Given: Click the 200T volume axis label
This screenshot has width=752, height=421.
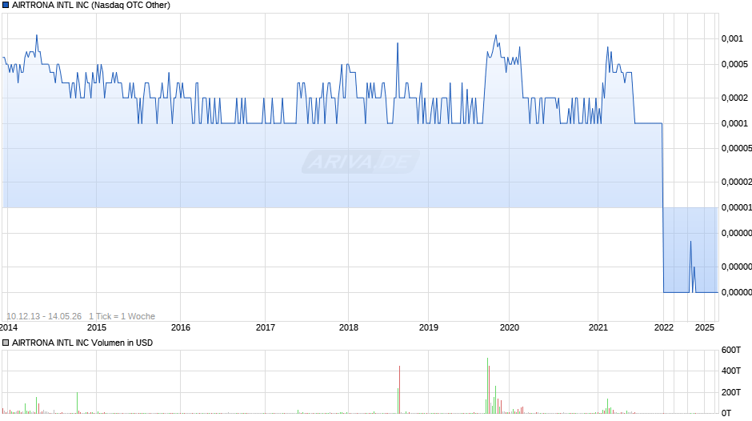Looking at the screenshot, I should (x=731, y=392).
